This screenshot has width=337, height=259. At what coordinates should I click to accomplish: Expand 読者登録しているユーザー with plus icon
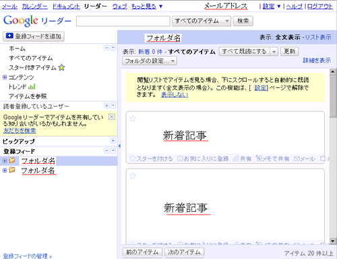(106, 106)
